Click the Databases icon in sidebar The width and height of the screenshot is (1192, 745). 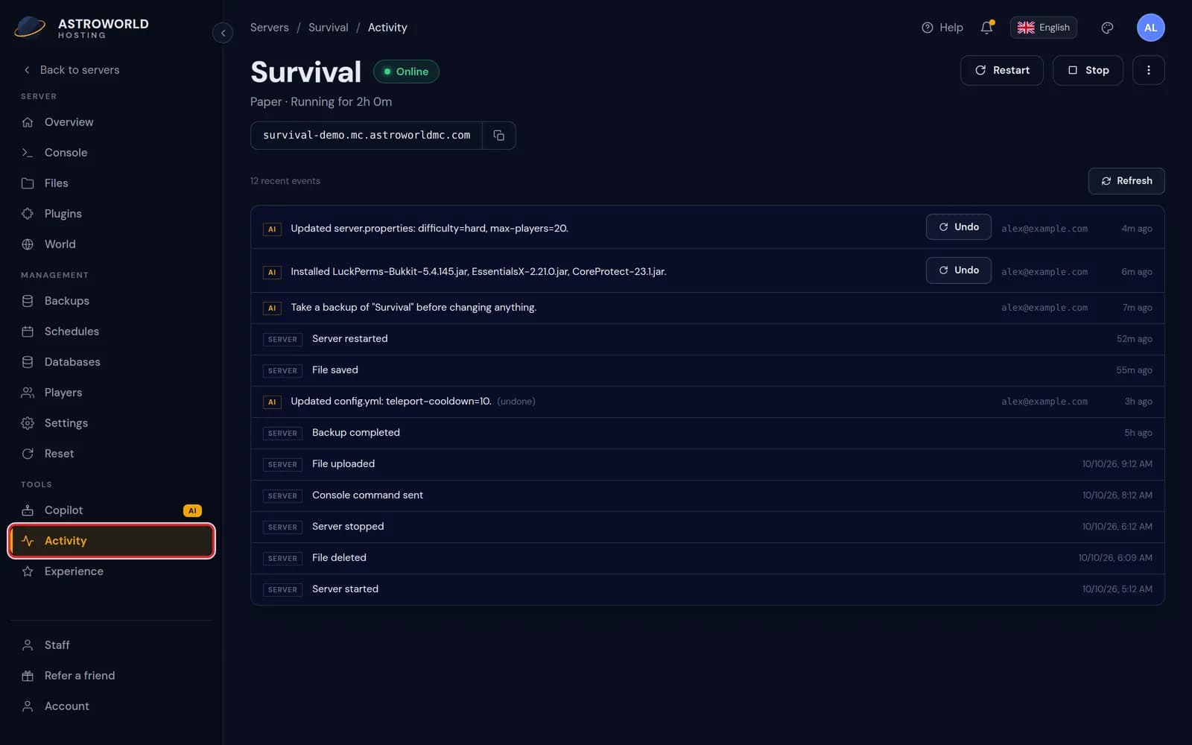tap(28, 362)
